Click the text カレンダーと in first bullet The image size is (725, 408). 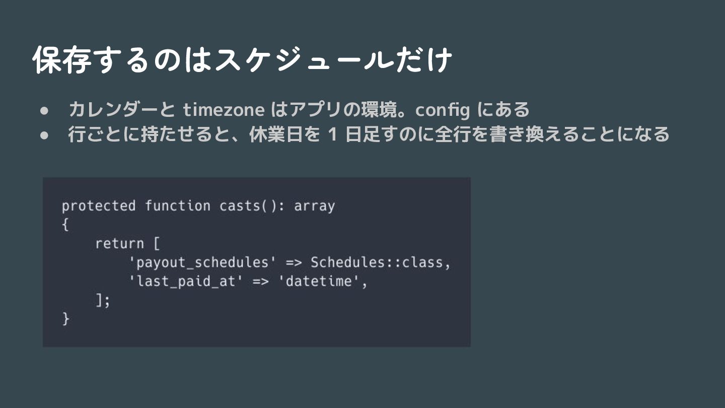(121, 109)
